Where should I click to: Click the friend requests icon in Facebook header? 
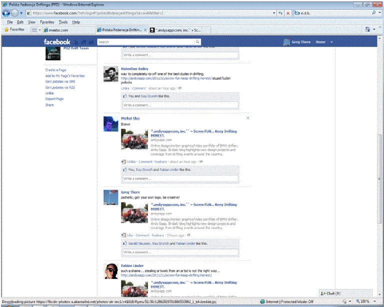tap(76, 42)
